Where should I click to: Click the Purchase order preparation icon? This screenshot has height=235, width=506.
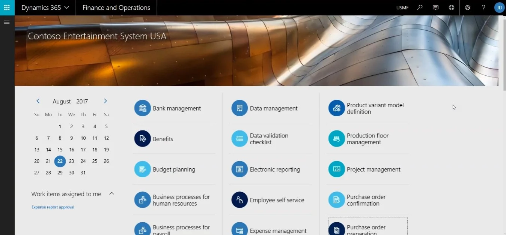click(337, 229)
